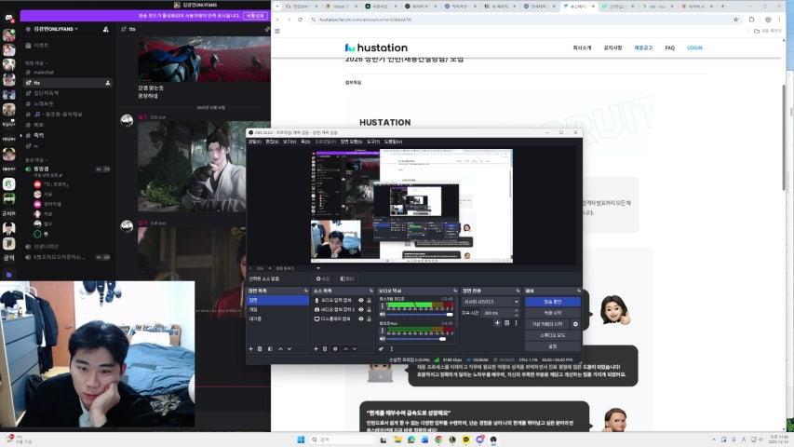Move the selected source up in the OBS sources panel
The height and width of the screenshot is (447, 794).
pyautogui.click(x=345, y=348)
